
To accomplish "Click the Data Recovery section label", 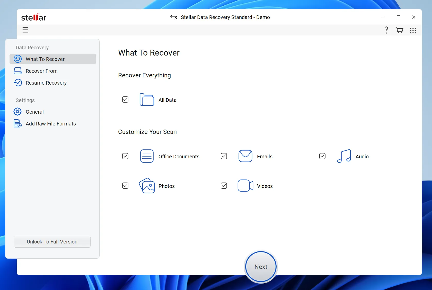I will [32, 48].
